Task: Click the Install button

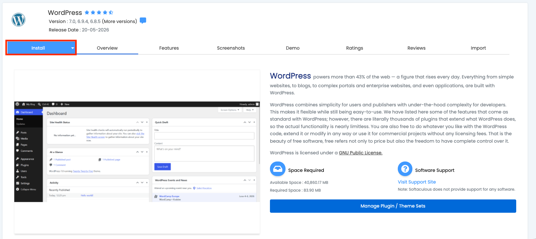Action: tap(38, 48)
